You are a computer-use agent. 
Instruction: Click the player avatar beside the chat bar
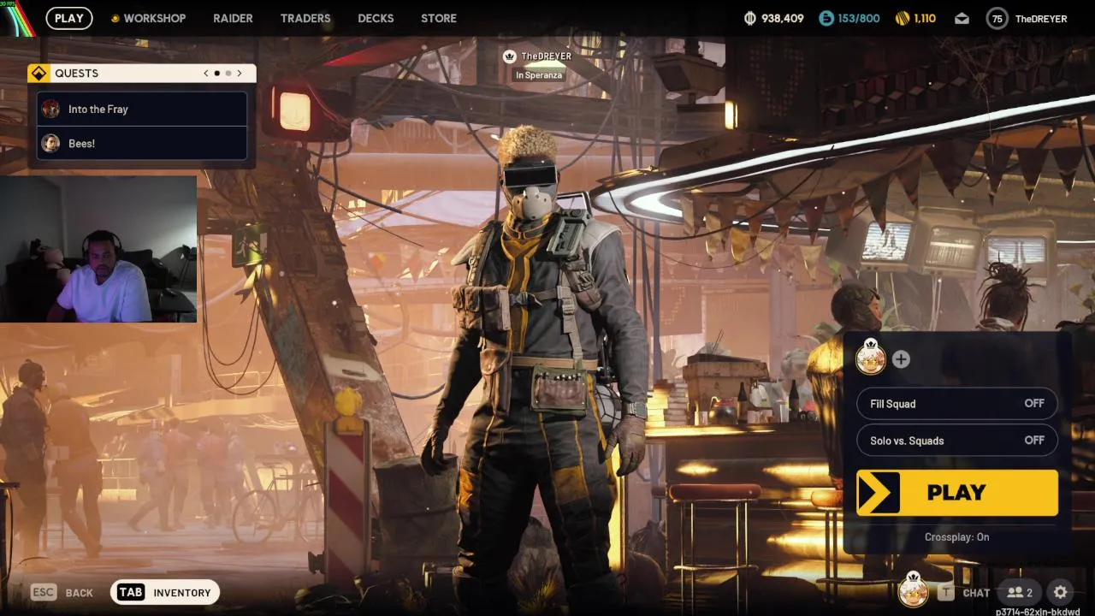point(913,589)
